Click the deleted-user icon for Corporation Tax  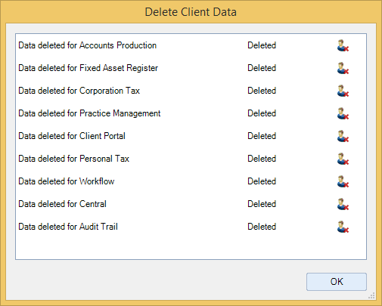[343, 91]
